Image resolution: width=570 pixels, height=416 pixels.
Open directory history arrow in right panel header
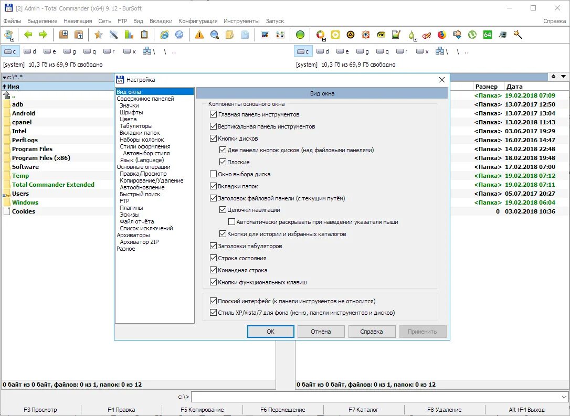563,76
